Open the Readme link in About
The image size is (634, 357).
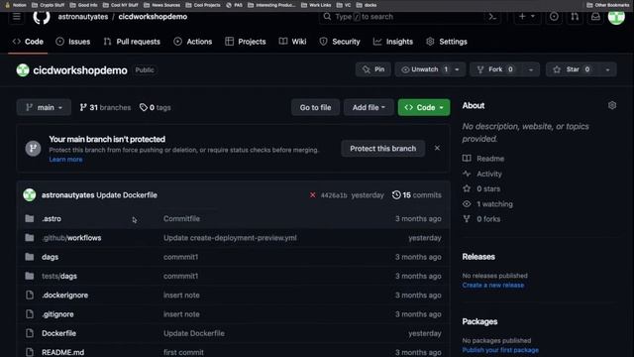coord(483,159)
